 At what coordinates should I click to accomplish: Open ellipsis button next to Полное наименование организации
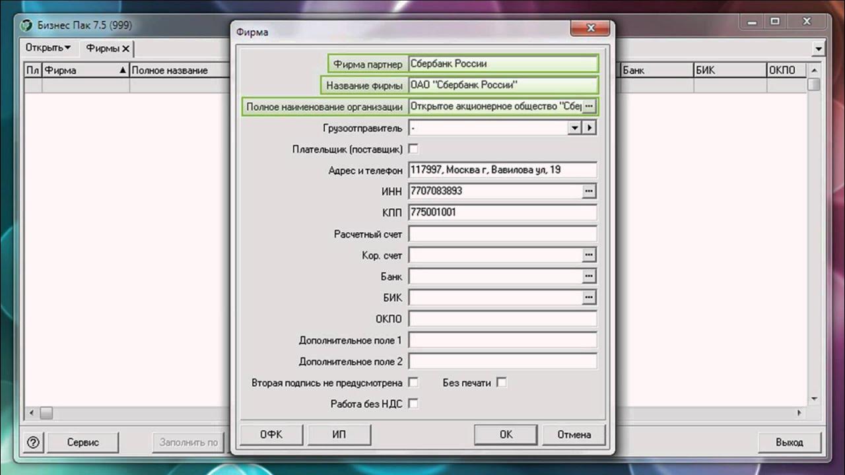click(x=590, y=106)
